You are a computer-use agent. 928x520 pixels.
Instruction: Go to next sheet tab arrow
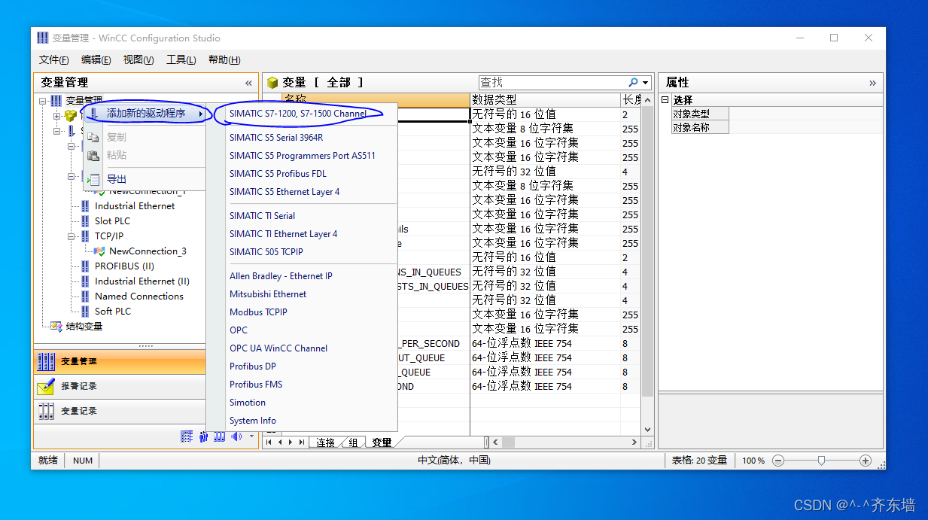click(291, 442)
